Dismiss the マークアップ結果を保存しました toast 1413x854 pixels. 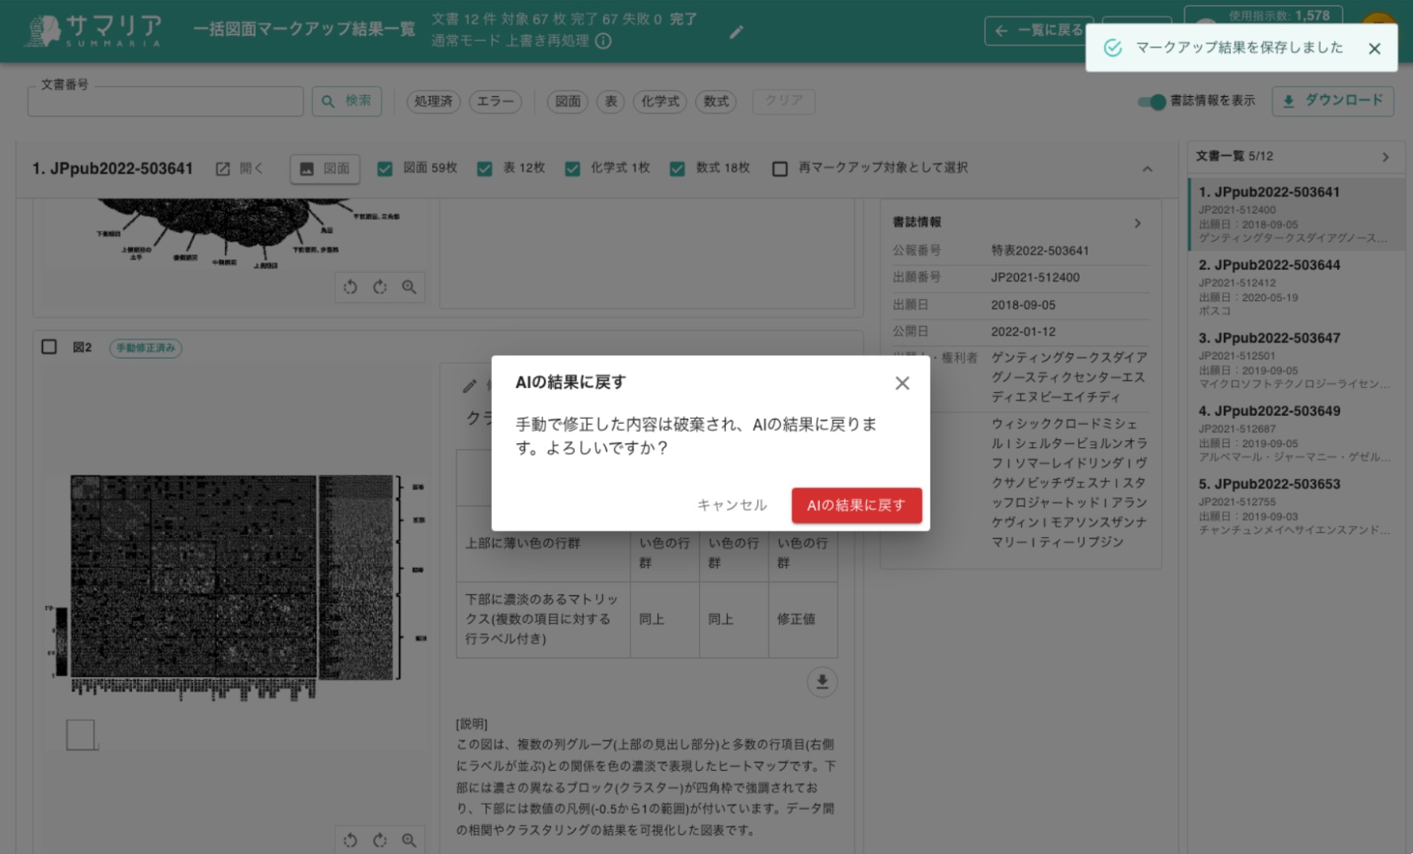pos(1374,49)
